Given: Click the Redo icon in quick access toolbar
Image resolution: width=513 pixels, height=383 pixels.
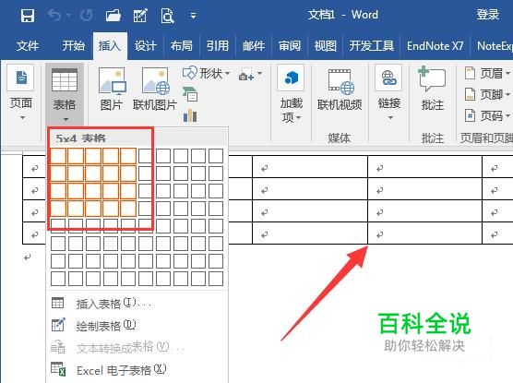Looking at the screenshot, I should click(87, 16).
